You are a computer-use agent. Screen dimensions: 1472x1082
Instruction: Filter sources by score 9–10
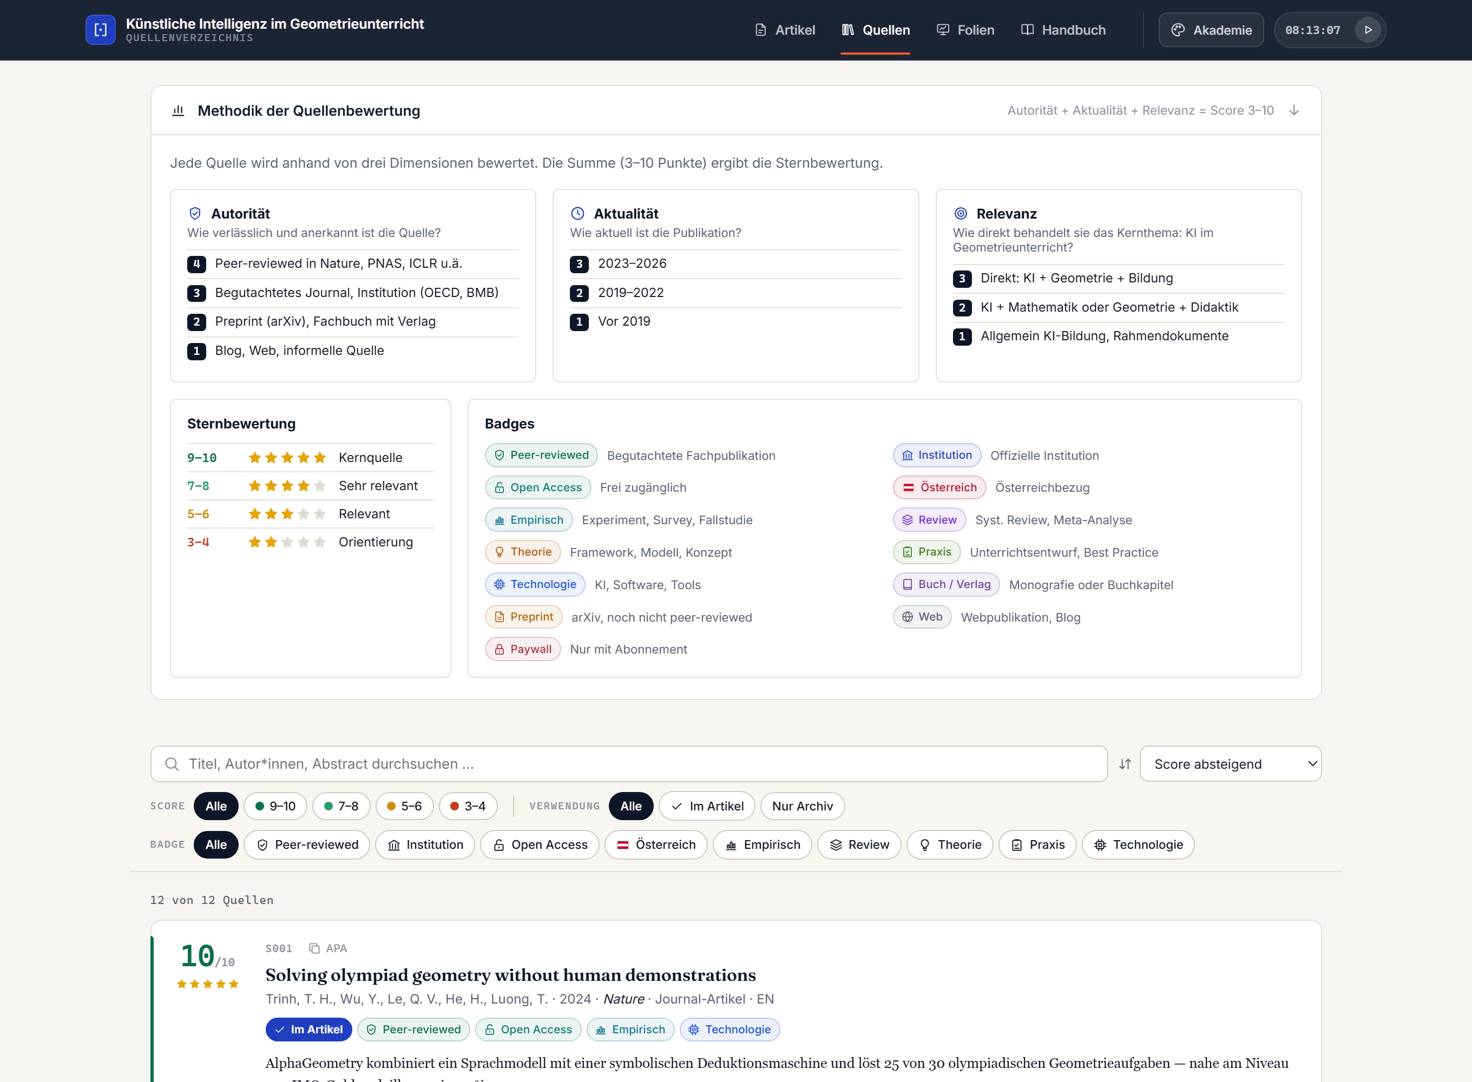(275, 806)
